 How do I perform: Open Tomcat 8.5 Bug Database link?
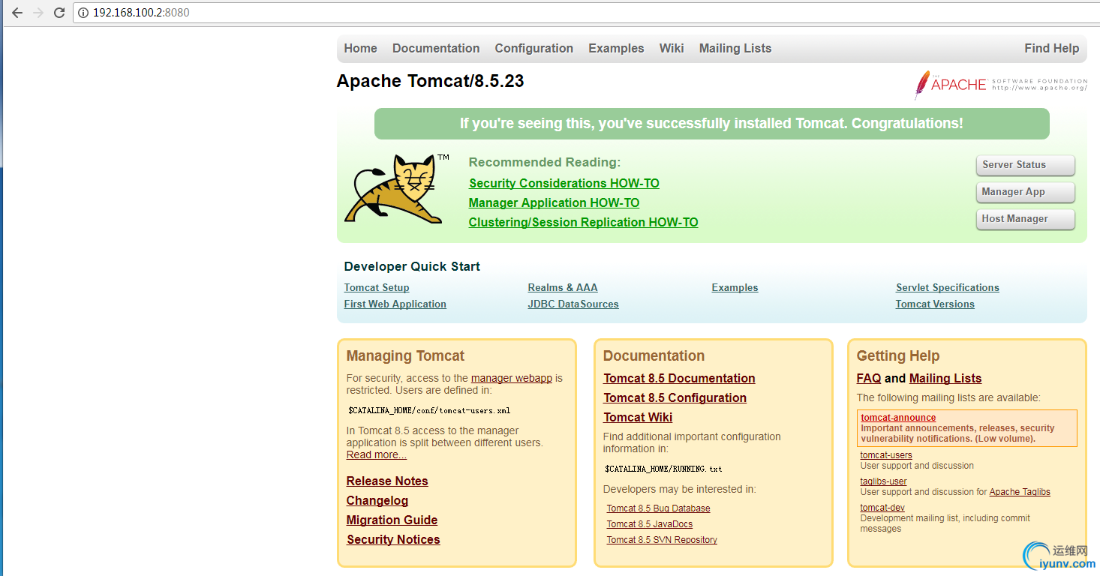click(x=658, y=508)
